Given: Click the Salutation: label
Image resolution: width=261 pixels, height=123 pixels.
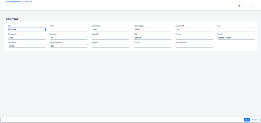Looking at the screenshot, I should pyautogui.click(x=96, y=26).
